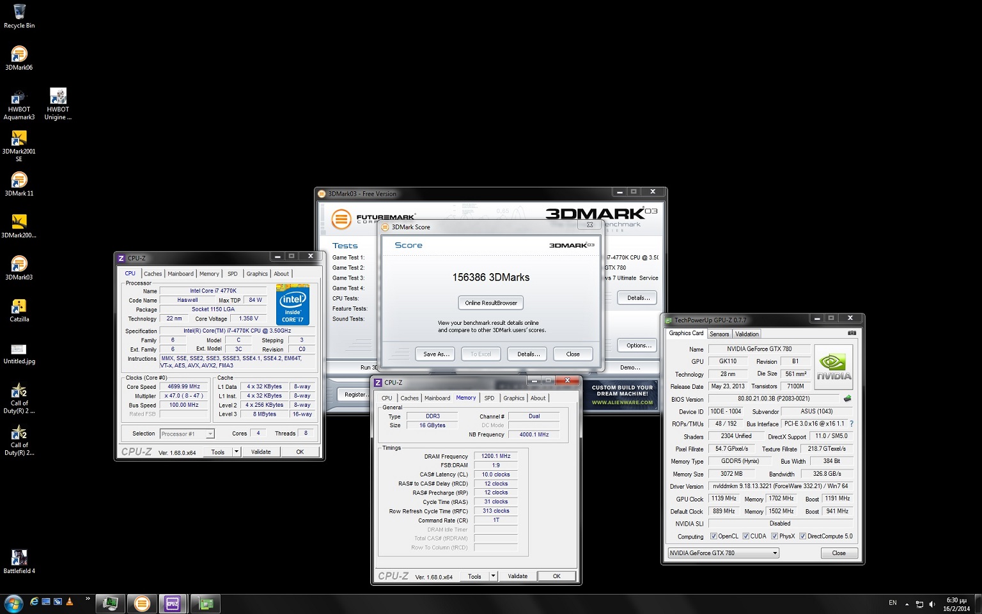The height and width of the screenshot is (614, 982).
Task: Toggle the CUDA checkbox in GPU-Z
Action: (x=745, y=536)
